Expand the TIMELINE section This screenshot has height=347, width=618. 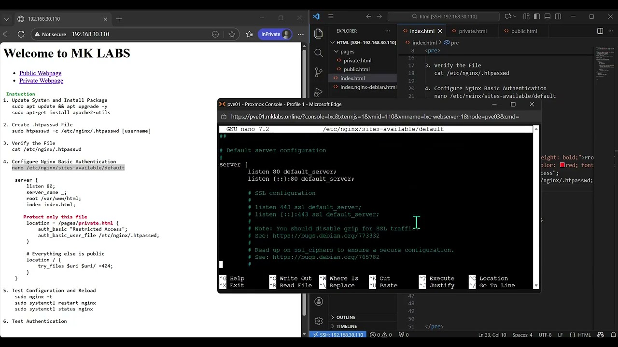pos(346,326)
